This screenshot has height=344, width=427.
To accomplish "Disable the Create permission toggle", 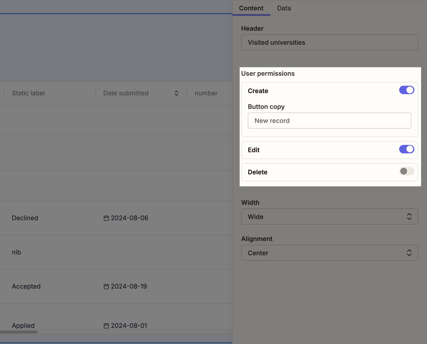I will 406,90.
